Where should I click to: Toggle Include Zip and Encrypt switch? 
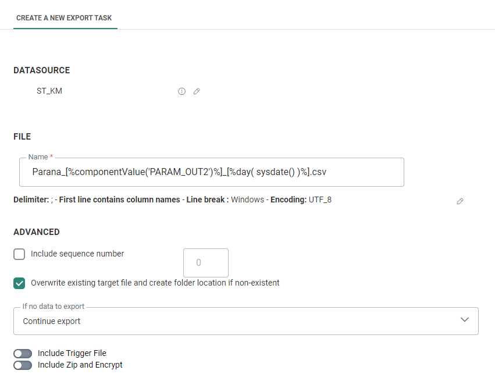point(23,365)
